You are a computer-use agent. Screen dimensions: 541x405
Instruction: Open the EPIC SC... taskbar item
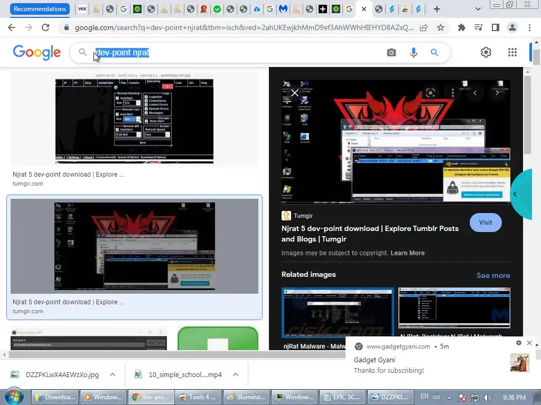tap(342, 397)
